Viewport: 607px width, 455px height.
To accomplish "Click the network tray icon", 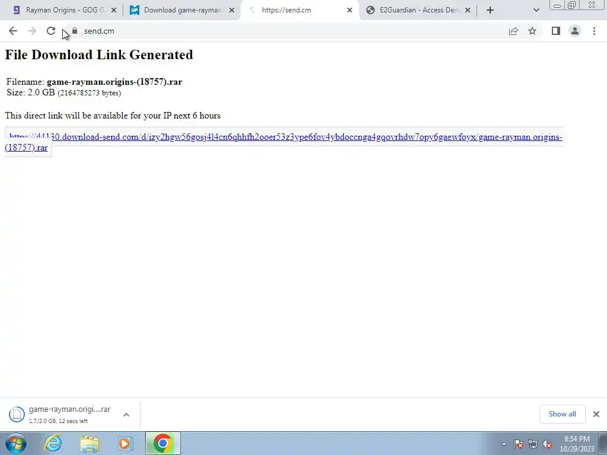I will pos(533,444).
